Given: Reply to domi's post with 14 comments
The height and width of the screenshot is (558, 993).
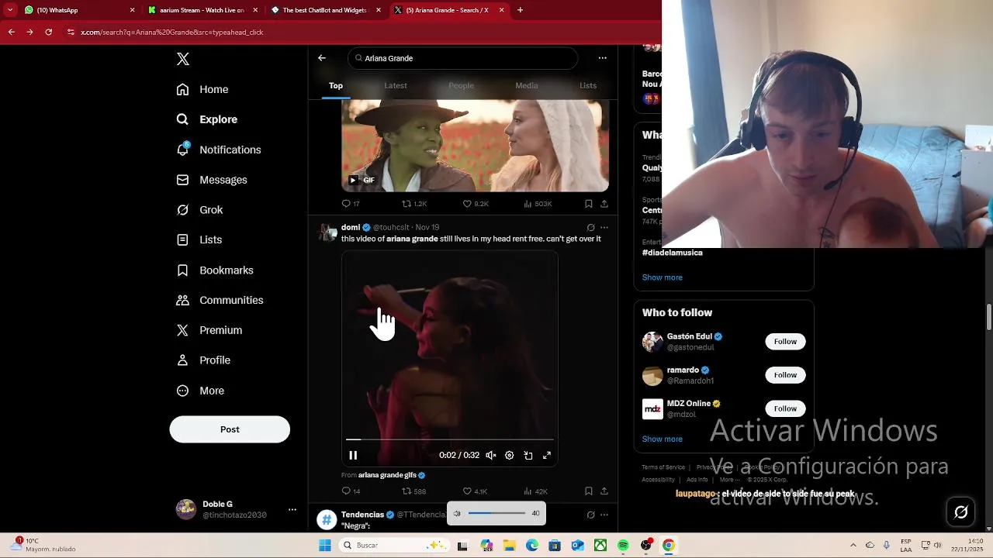Looking at the screenshot, I should (351, 491).
